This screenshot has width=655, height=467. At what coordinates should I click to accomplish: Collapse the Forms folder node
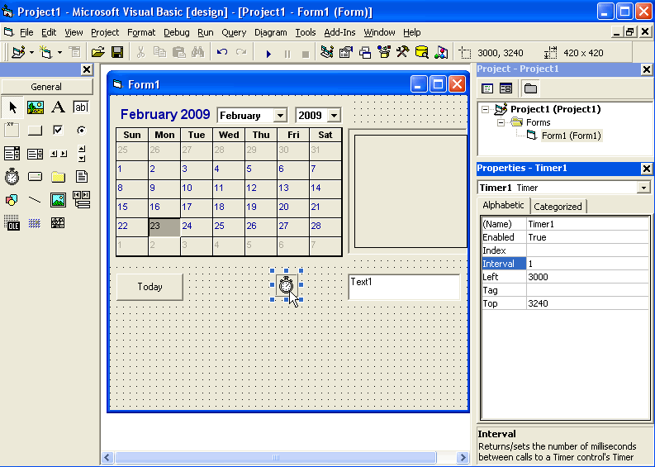[x=501, y=122]
